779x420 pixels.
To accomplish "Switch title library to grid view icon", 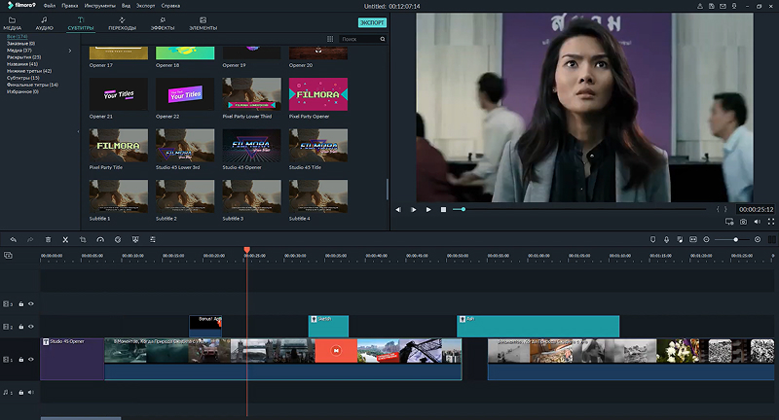I will pyautogui.click(x=330, y=39).
